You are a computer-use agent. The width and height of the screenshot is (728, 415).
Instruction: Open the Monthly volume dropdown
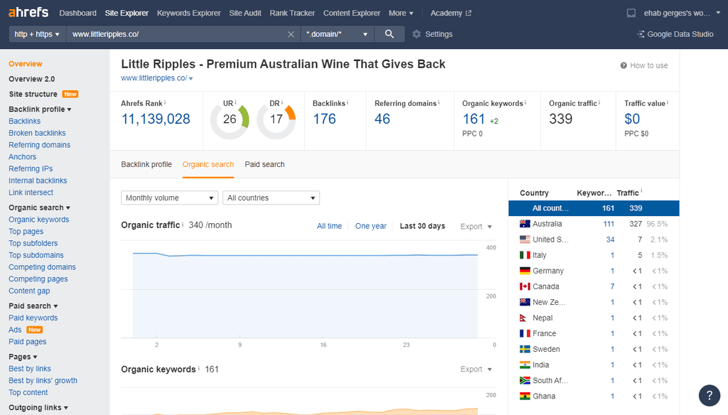[x=169, y=198]
